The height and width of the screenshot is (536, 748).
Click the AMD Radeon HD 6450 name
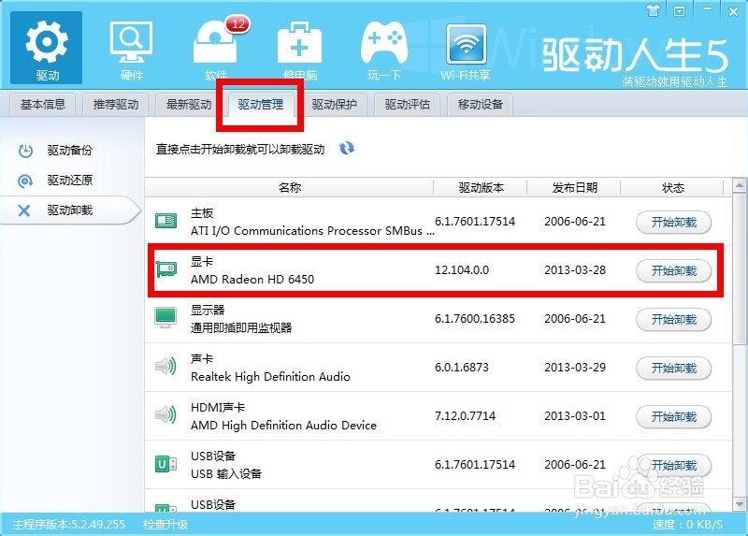click(x=252, y=279)
